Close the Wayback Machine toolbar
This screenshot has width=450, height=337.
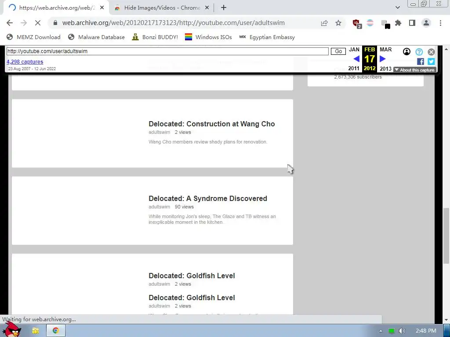tap(431, 52)
